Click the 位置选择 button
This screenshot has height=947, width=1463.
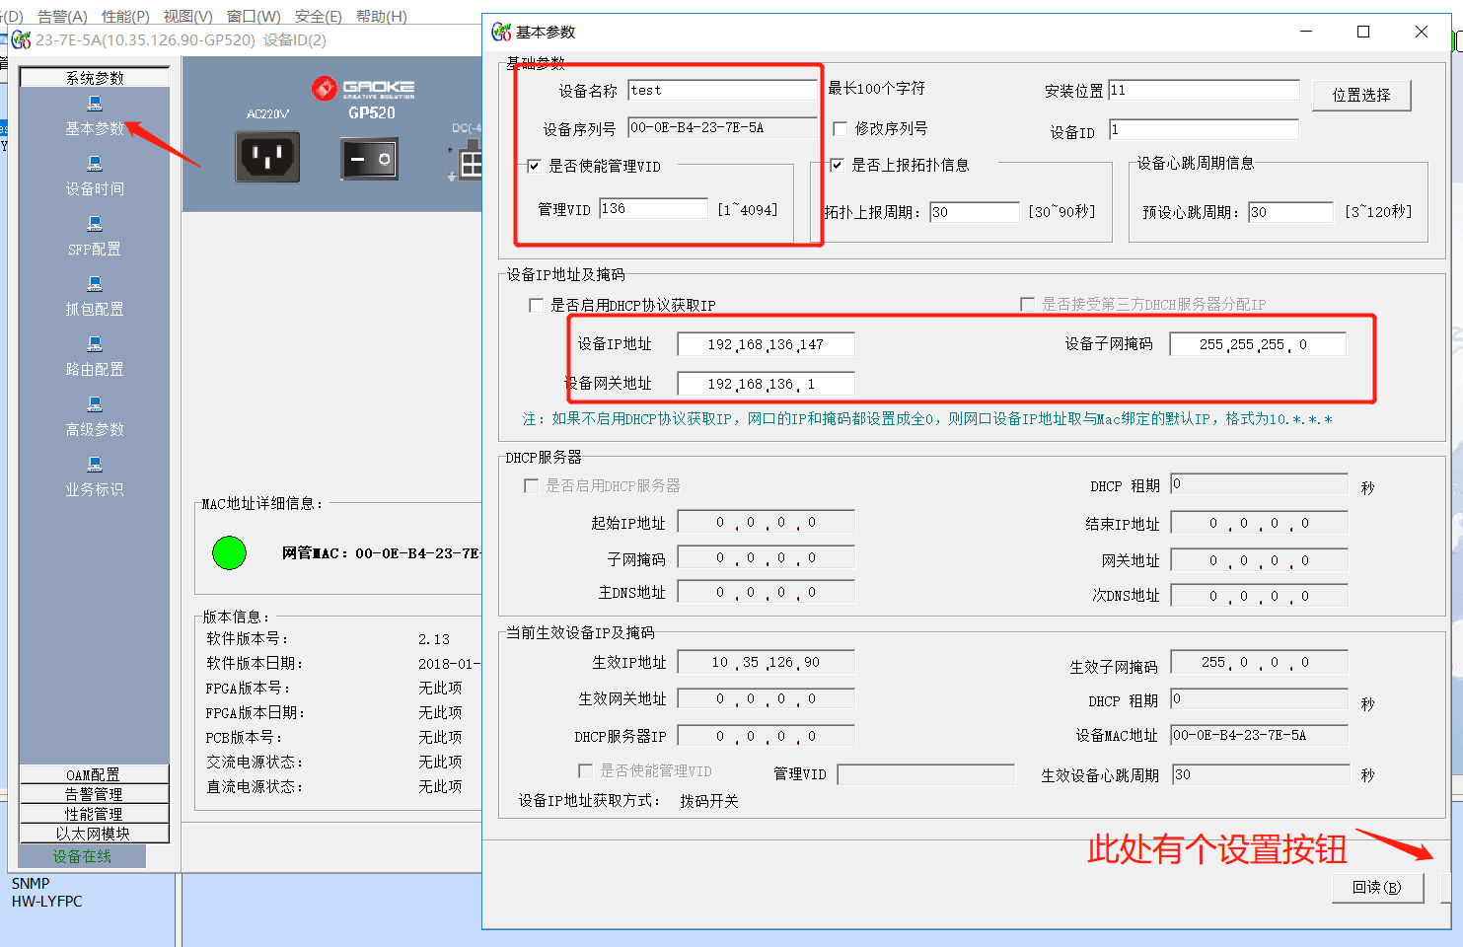1361,95
